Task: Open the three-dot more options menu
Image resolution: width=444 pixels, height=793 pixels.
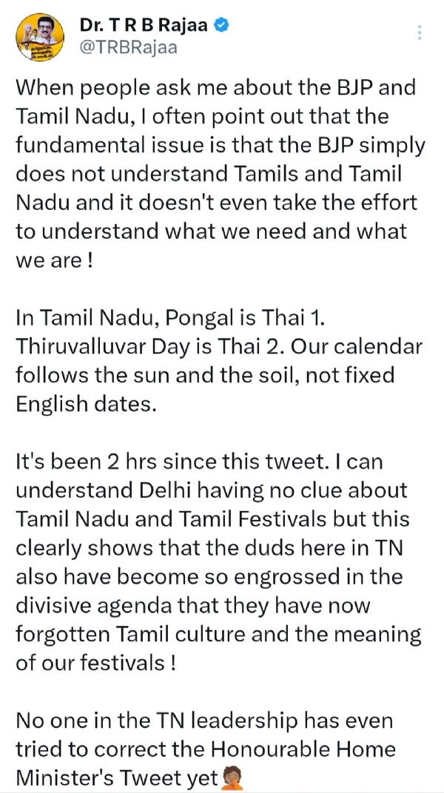Action: pyautogui.click(x=420, y=33)
